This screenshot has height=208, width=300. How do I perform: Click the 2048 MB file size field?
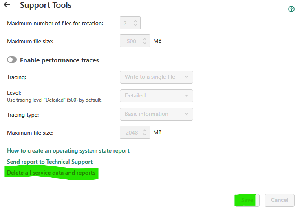click(x=131, y=133)
